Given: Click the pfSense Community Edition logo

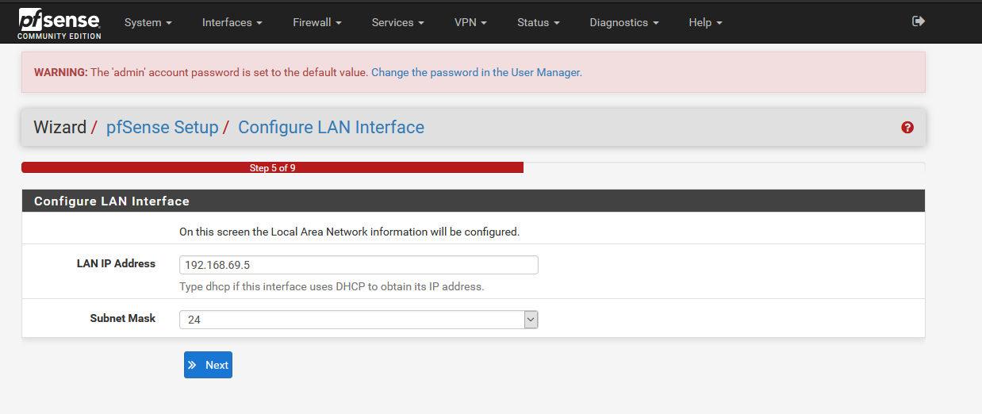Looking at the screenshot, I should point(59,23).
